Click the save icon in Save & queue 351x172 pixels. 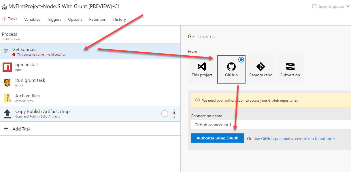coord(314,6)
